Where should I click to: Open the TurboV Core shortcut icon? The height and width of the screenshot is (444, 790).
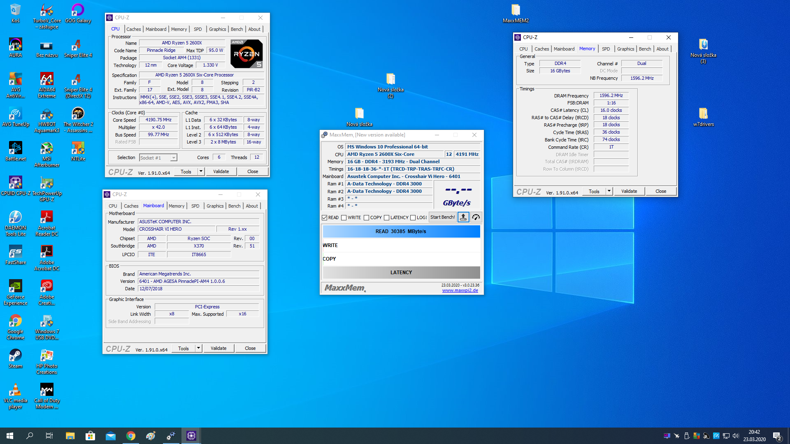[46, 16]
